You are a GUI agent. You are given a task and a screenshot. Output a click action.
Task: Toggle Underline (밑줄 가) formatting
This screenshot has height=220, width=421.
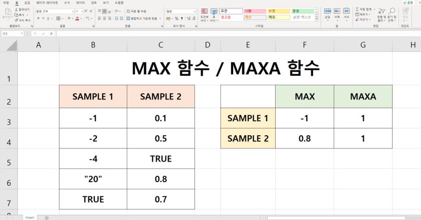tap(48, 18)
